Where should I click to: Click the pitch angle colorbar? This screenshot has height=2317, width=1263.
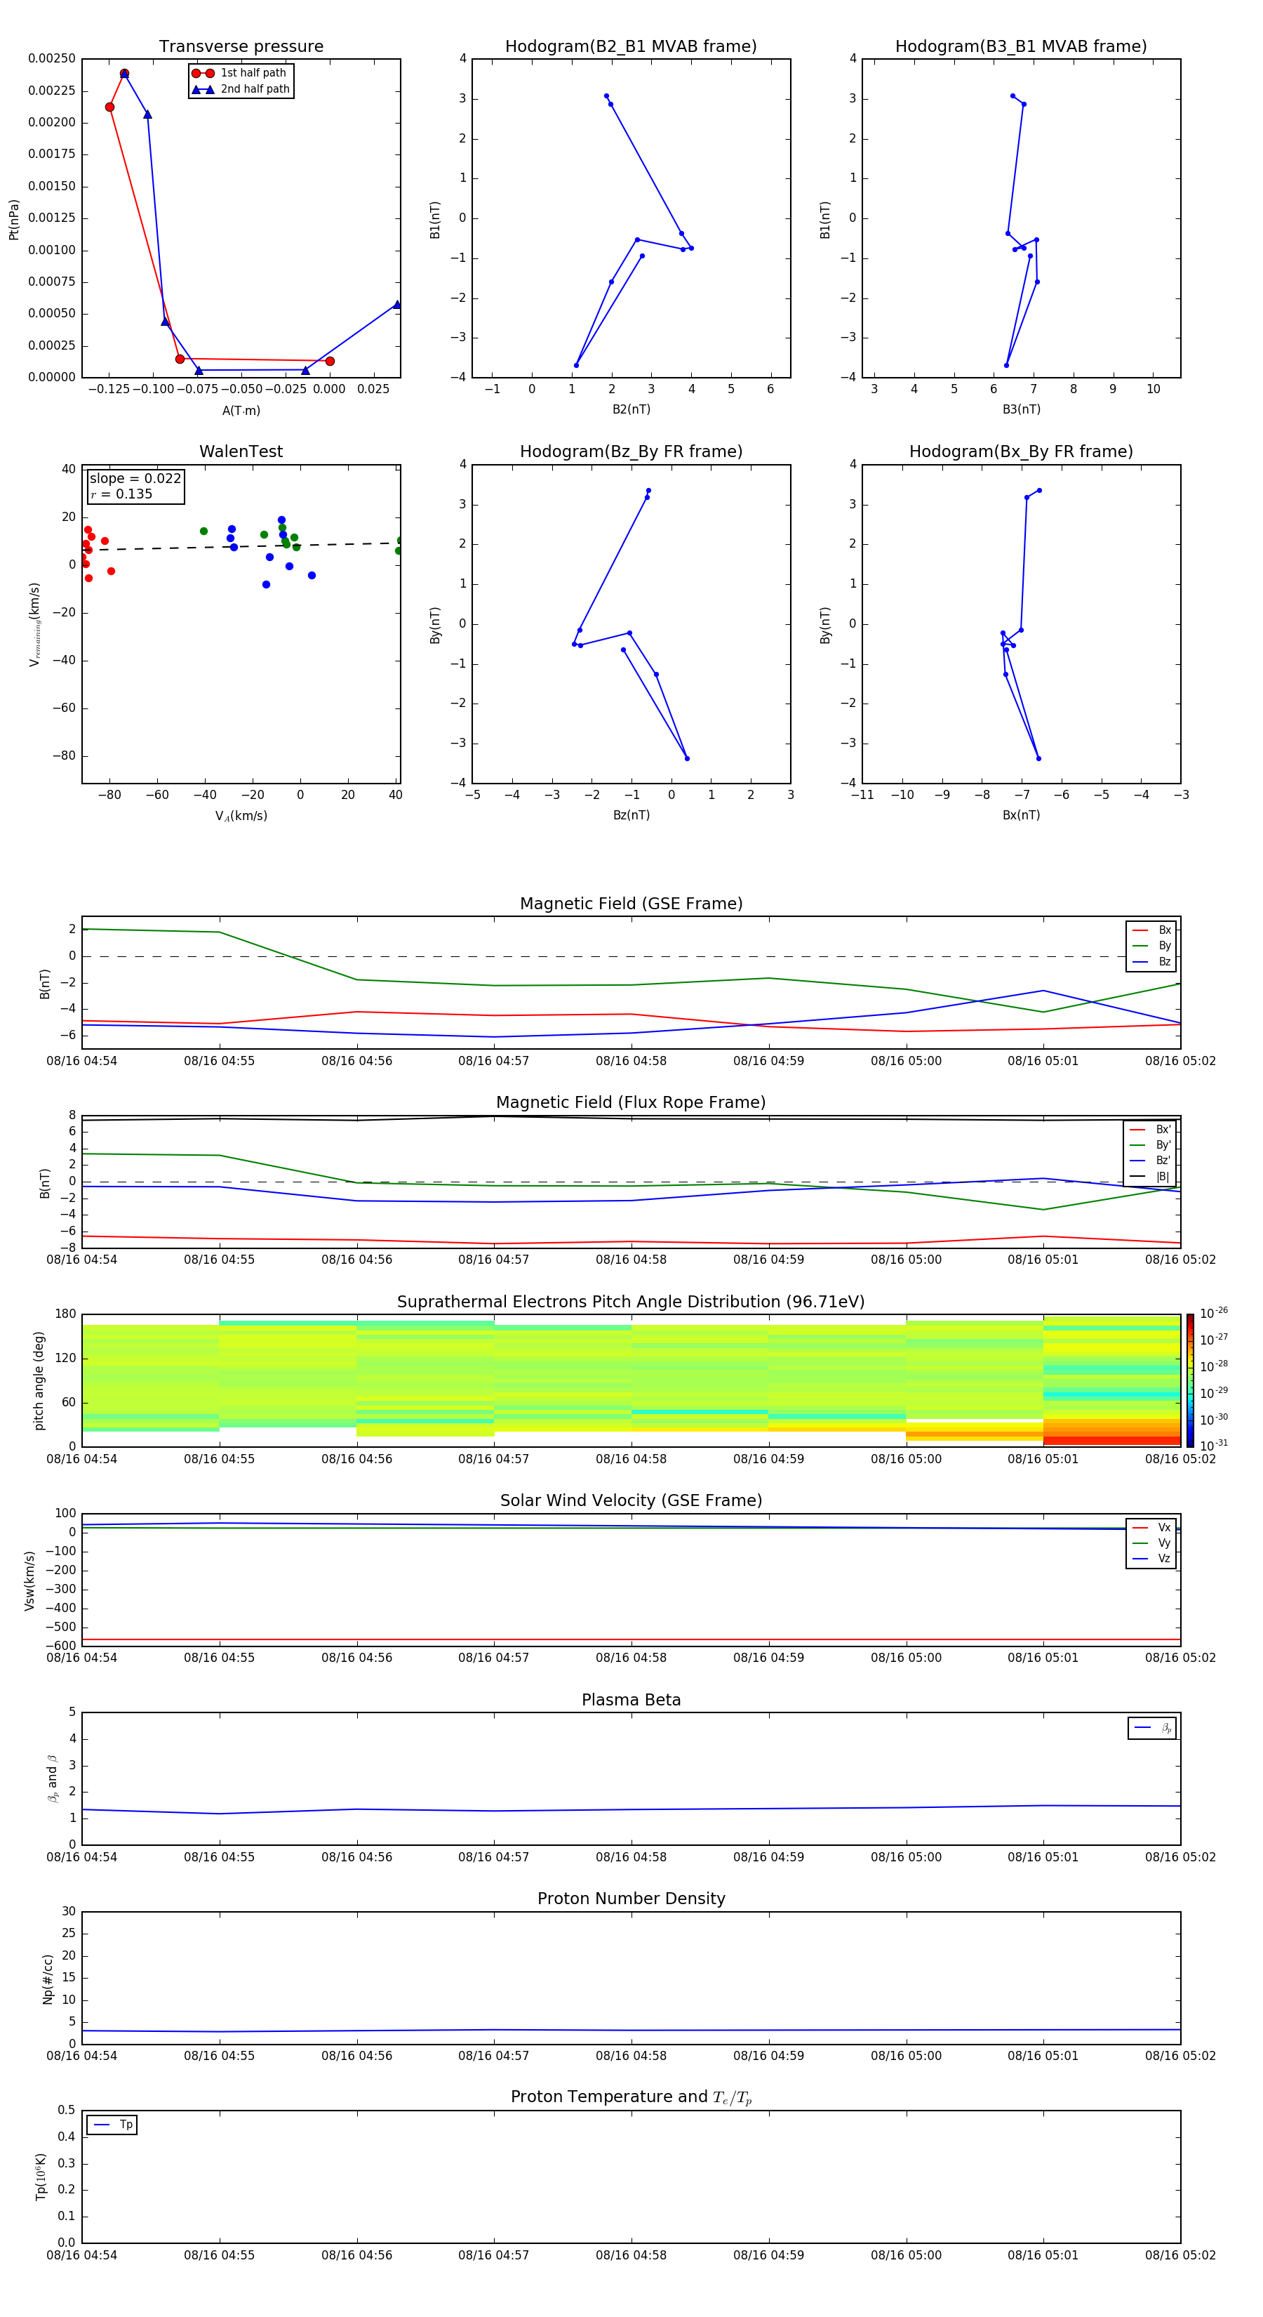tap(1190, 1380)
